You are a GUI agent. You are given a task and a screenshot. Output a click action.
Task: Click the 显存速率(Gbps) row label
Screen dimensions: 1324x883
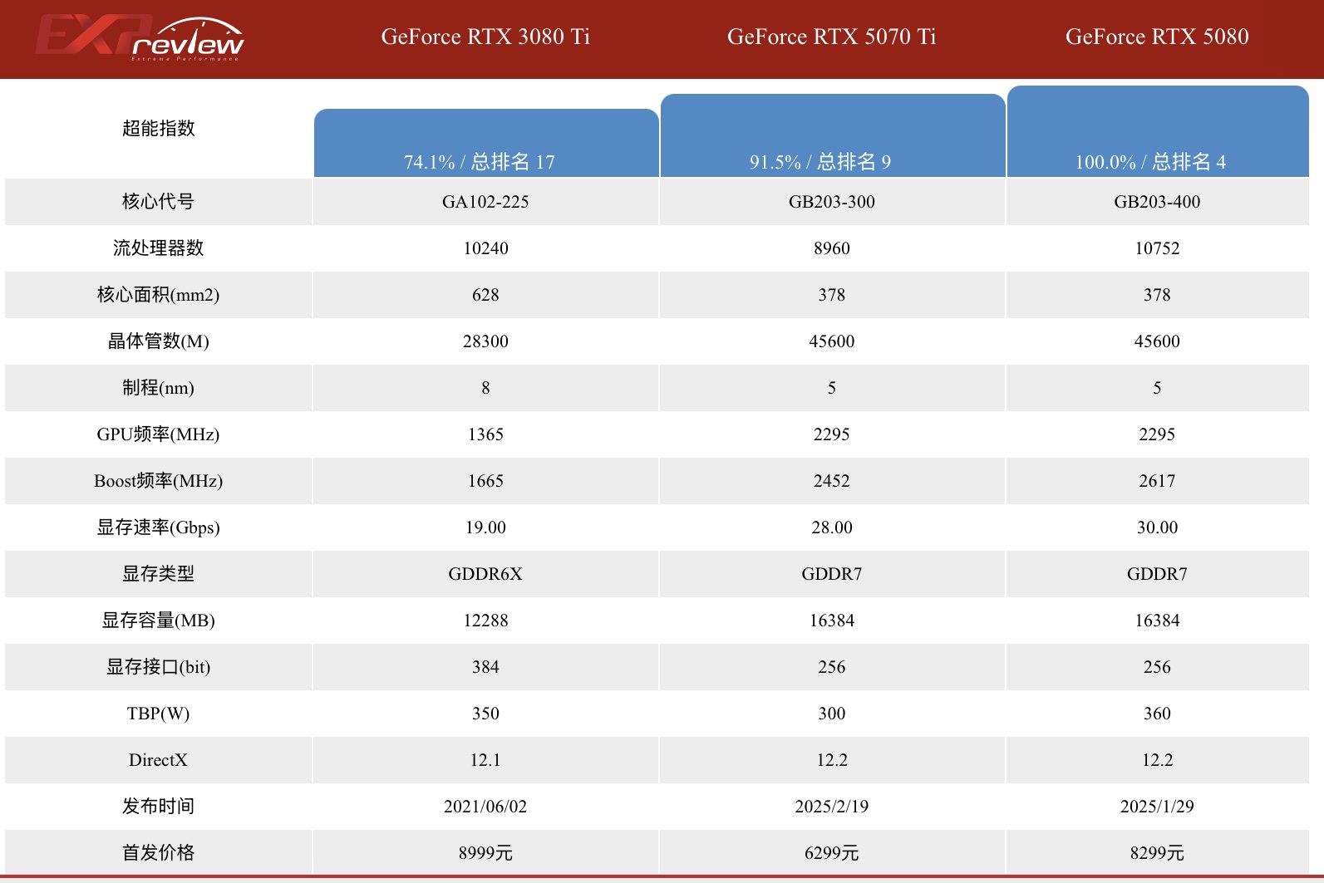tap(158, 527)
